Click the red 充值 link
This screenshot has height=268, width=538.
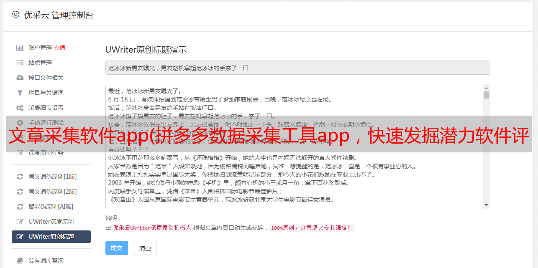pyautogui.click(x=59, y=48)
